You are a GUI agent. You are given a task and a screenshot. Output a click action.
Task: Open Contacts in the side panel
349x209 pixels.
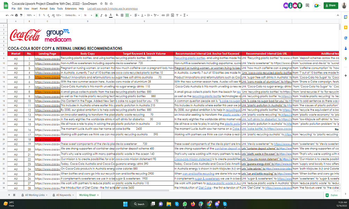pyautogui.click(x=346, y=48)
